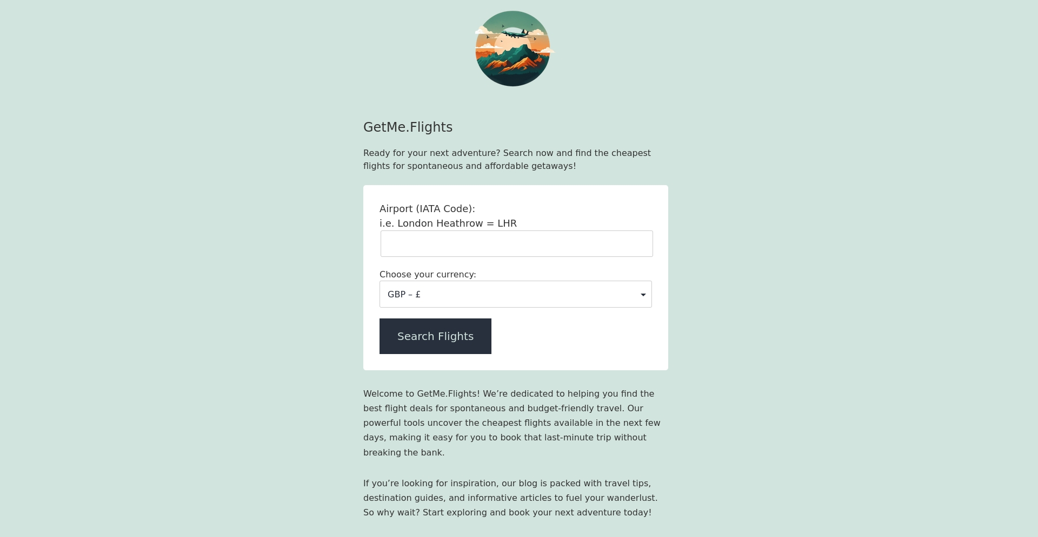Click the "i.e. London Heathrow = LHR" hint

coord(448,223)
